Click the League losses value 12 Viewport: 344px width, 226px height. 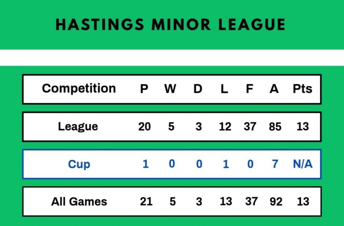click(x=225, y=126)
